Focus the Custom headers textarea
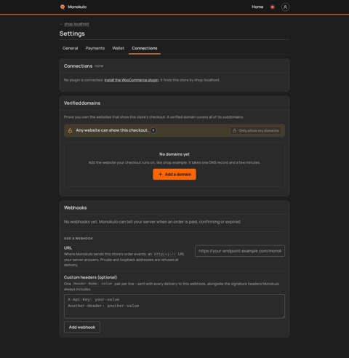Viewport: 349px width, 358px height. [x=174, y=306]
